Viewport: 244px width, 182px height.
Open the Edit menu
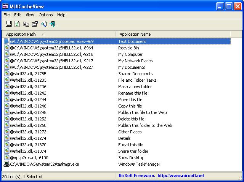18,15
